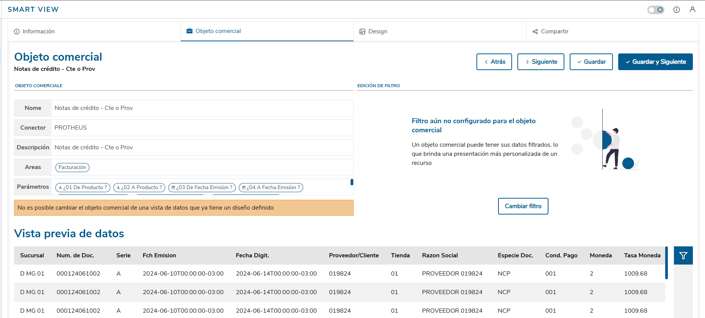This screenshot has height=318, width=705.
Task: Click Guardar y Siguiente
Action: tap(655, 62)
